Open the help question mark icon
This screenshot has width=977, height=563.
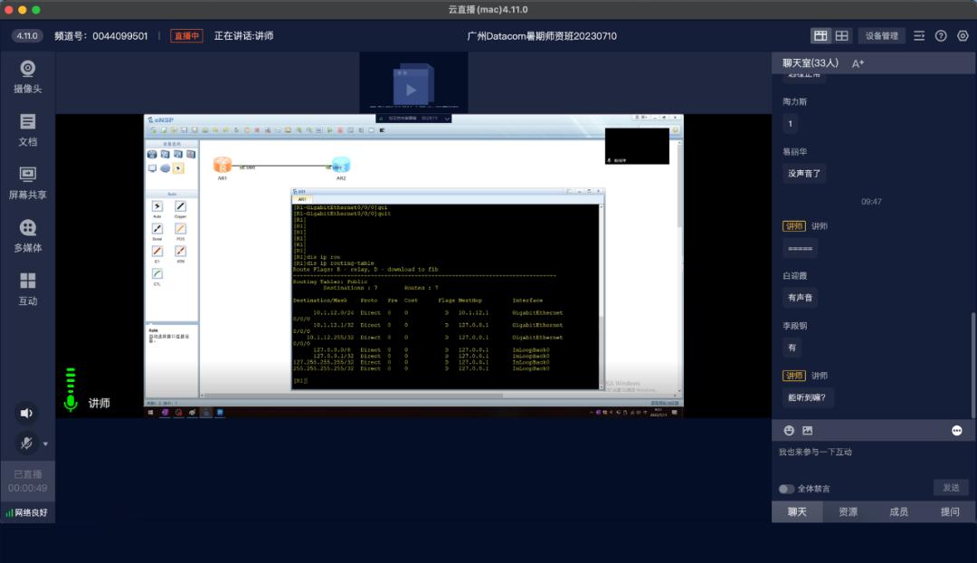point(941,35)
